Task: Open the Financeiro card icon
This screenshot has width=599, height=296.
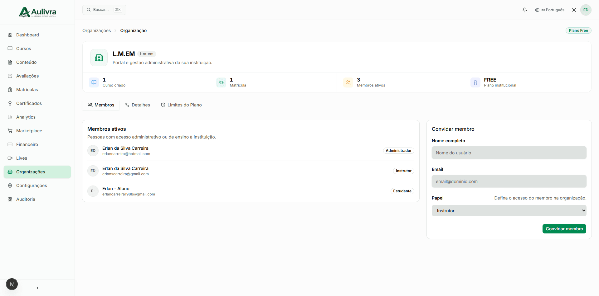Action: [10, 144]
